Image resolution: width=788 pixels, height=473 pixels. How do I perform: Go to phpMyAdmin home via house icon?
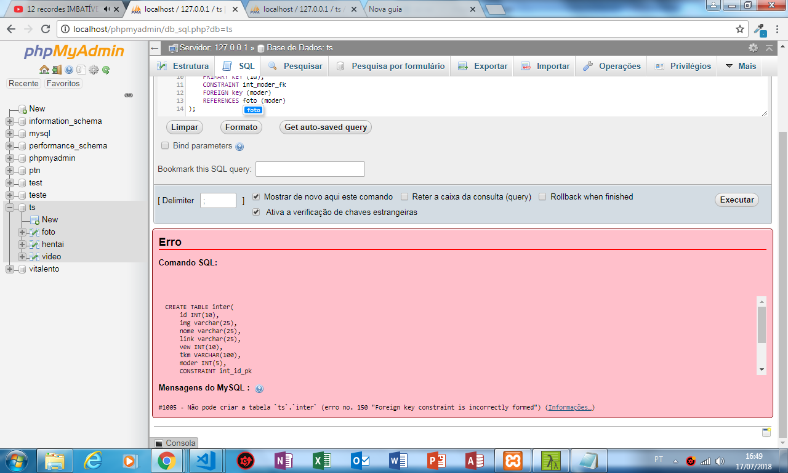(x=44, y=70)
